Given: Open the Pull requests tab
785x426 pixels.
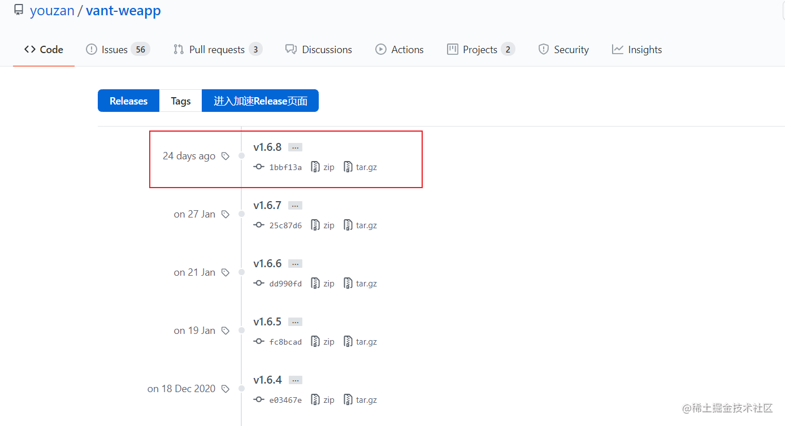Looking at the screenshot, I should [x=218, y=50].
